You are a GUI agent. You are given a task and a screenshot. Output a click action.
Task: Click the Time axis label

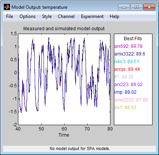point(64,135)
